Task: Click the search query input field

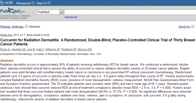Action: coord(130,12)
